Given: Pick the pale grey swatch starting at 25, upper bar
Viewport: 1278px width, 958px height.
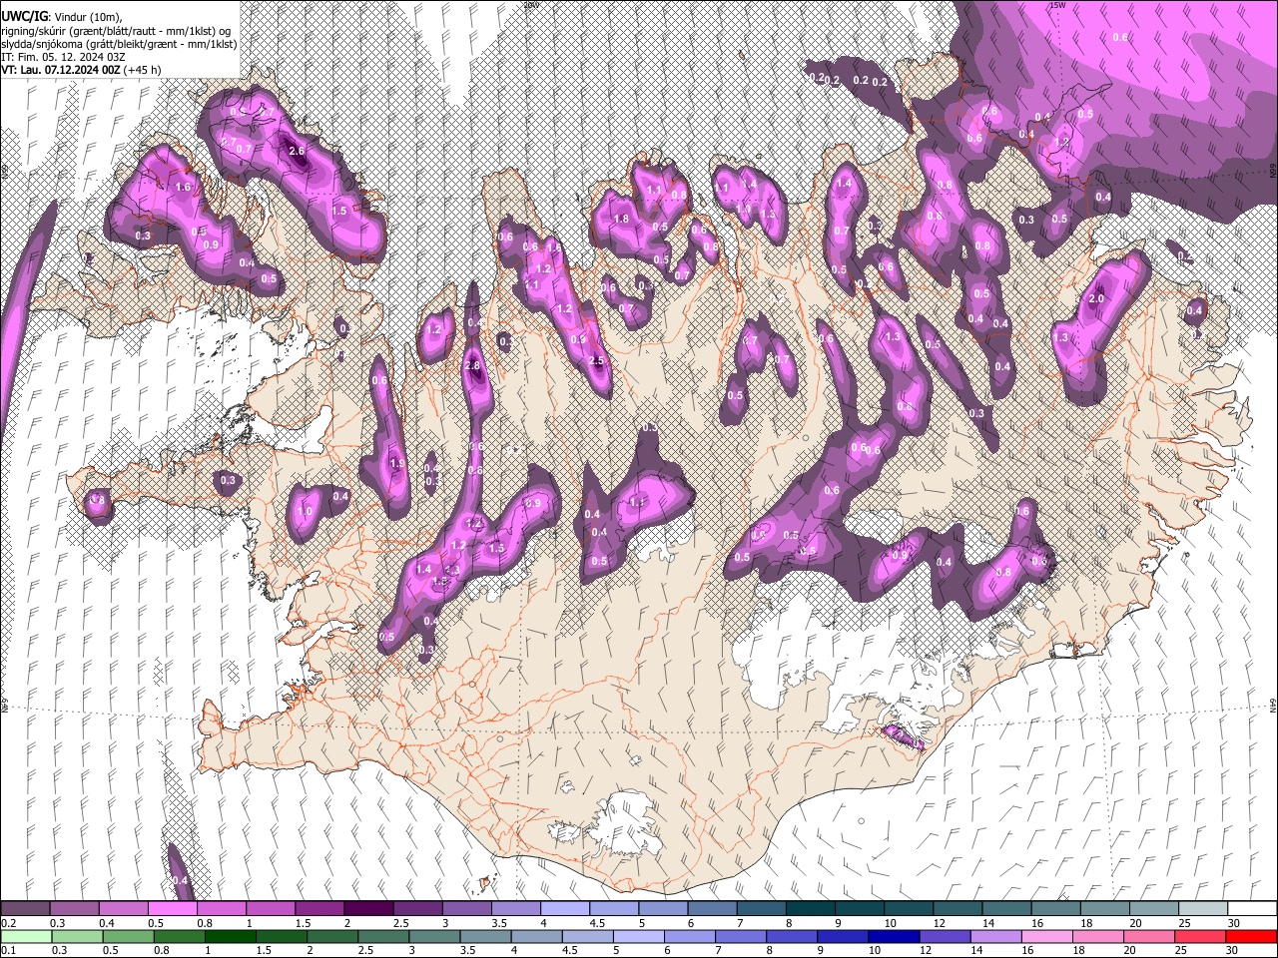Looking at the screenshot, I should coord(1202,909).
